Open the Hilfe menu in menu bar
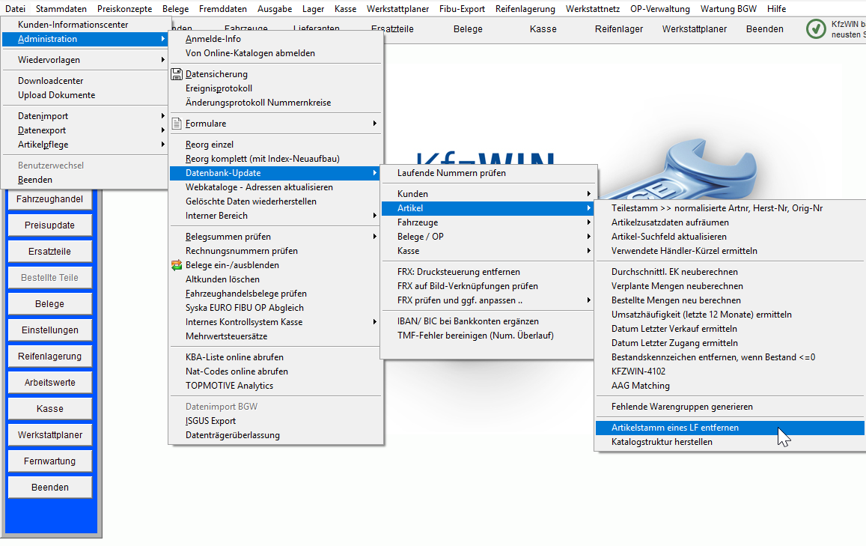 [776, 9]
